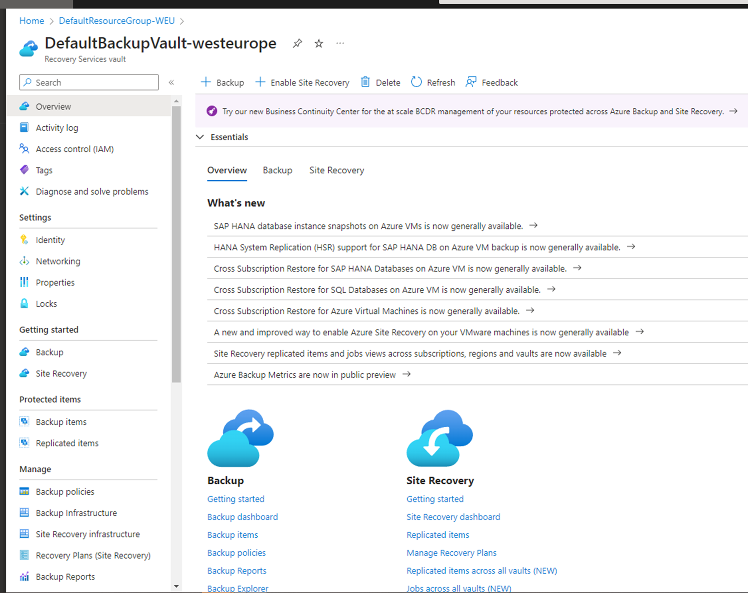
Task: Open the Business Continuity Center banner arrow
Action: point(733,111)
